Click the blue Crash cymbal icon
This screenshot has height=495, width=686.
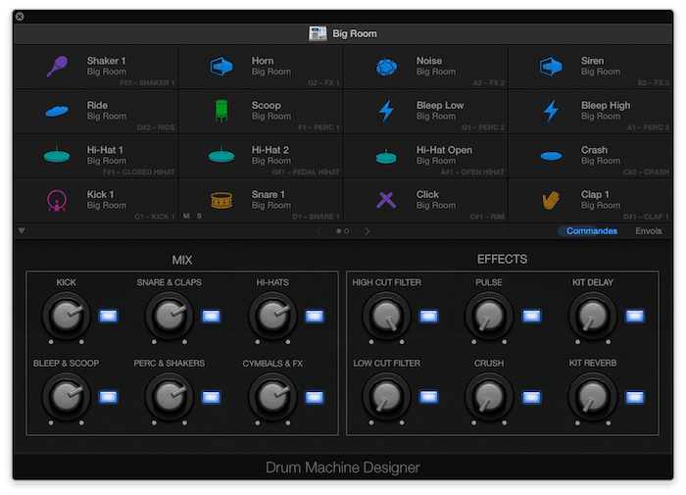(x=551, y=156)
